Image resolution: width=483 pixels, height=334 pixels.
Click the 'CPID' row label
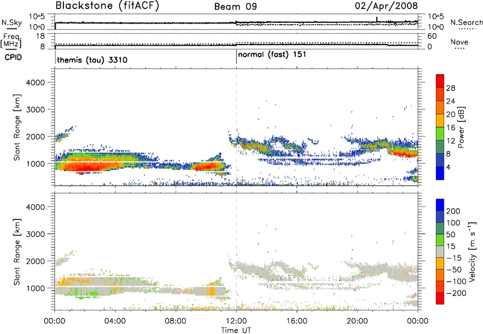tap(13, 57)
